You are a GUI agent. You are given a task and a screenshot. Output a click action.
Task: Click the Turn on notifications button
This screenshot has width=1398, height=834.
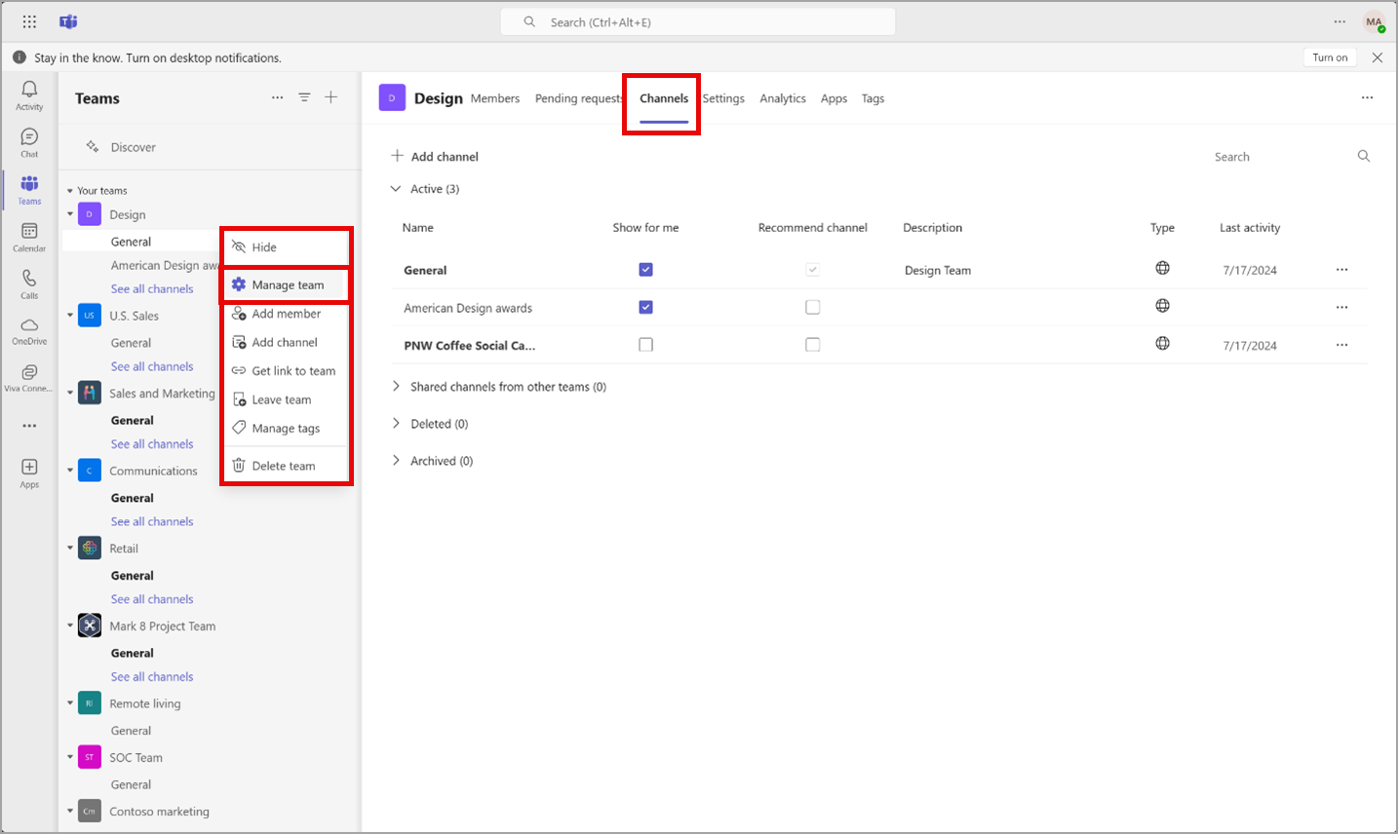(x=1329, y=57)
